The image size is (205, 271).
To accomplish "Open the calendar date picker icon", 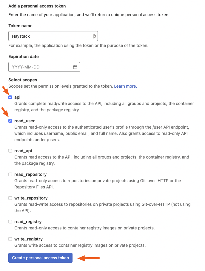I will point(75,67).
